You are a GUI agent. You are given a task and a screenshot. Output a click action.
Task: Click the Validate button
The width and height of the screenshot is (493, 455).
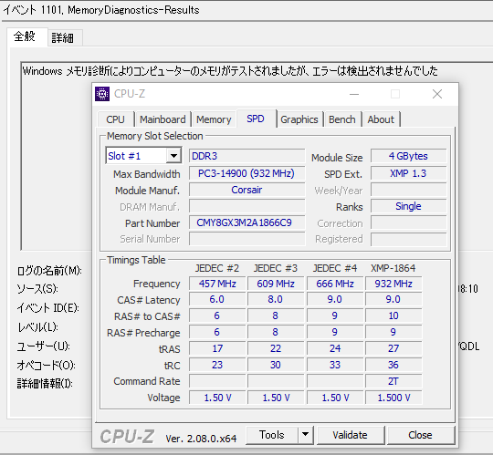point(351,435)
